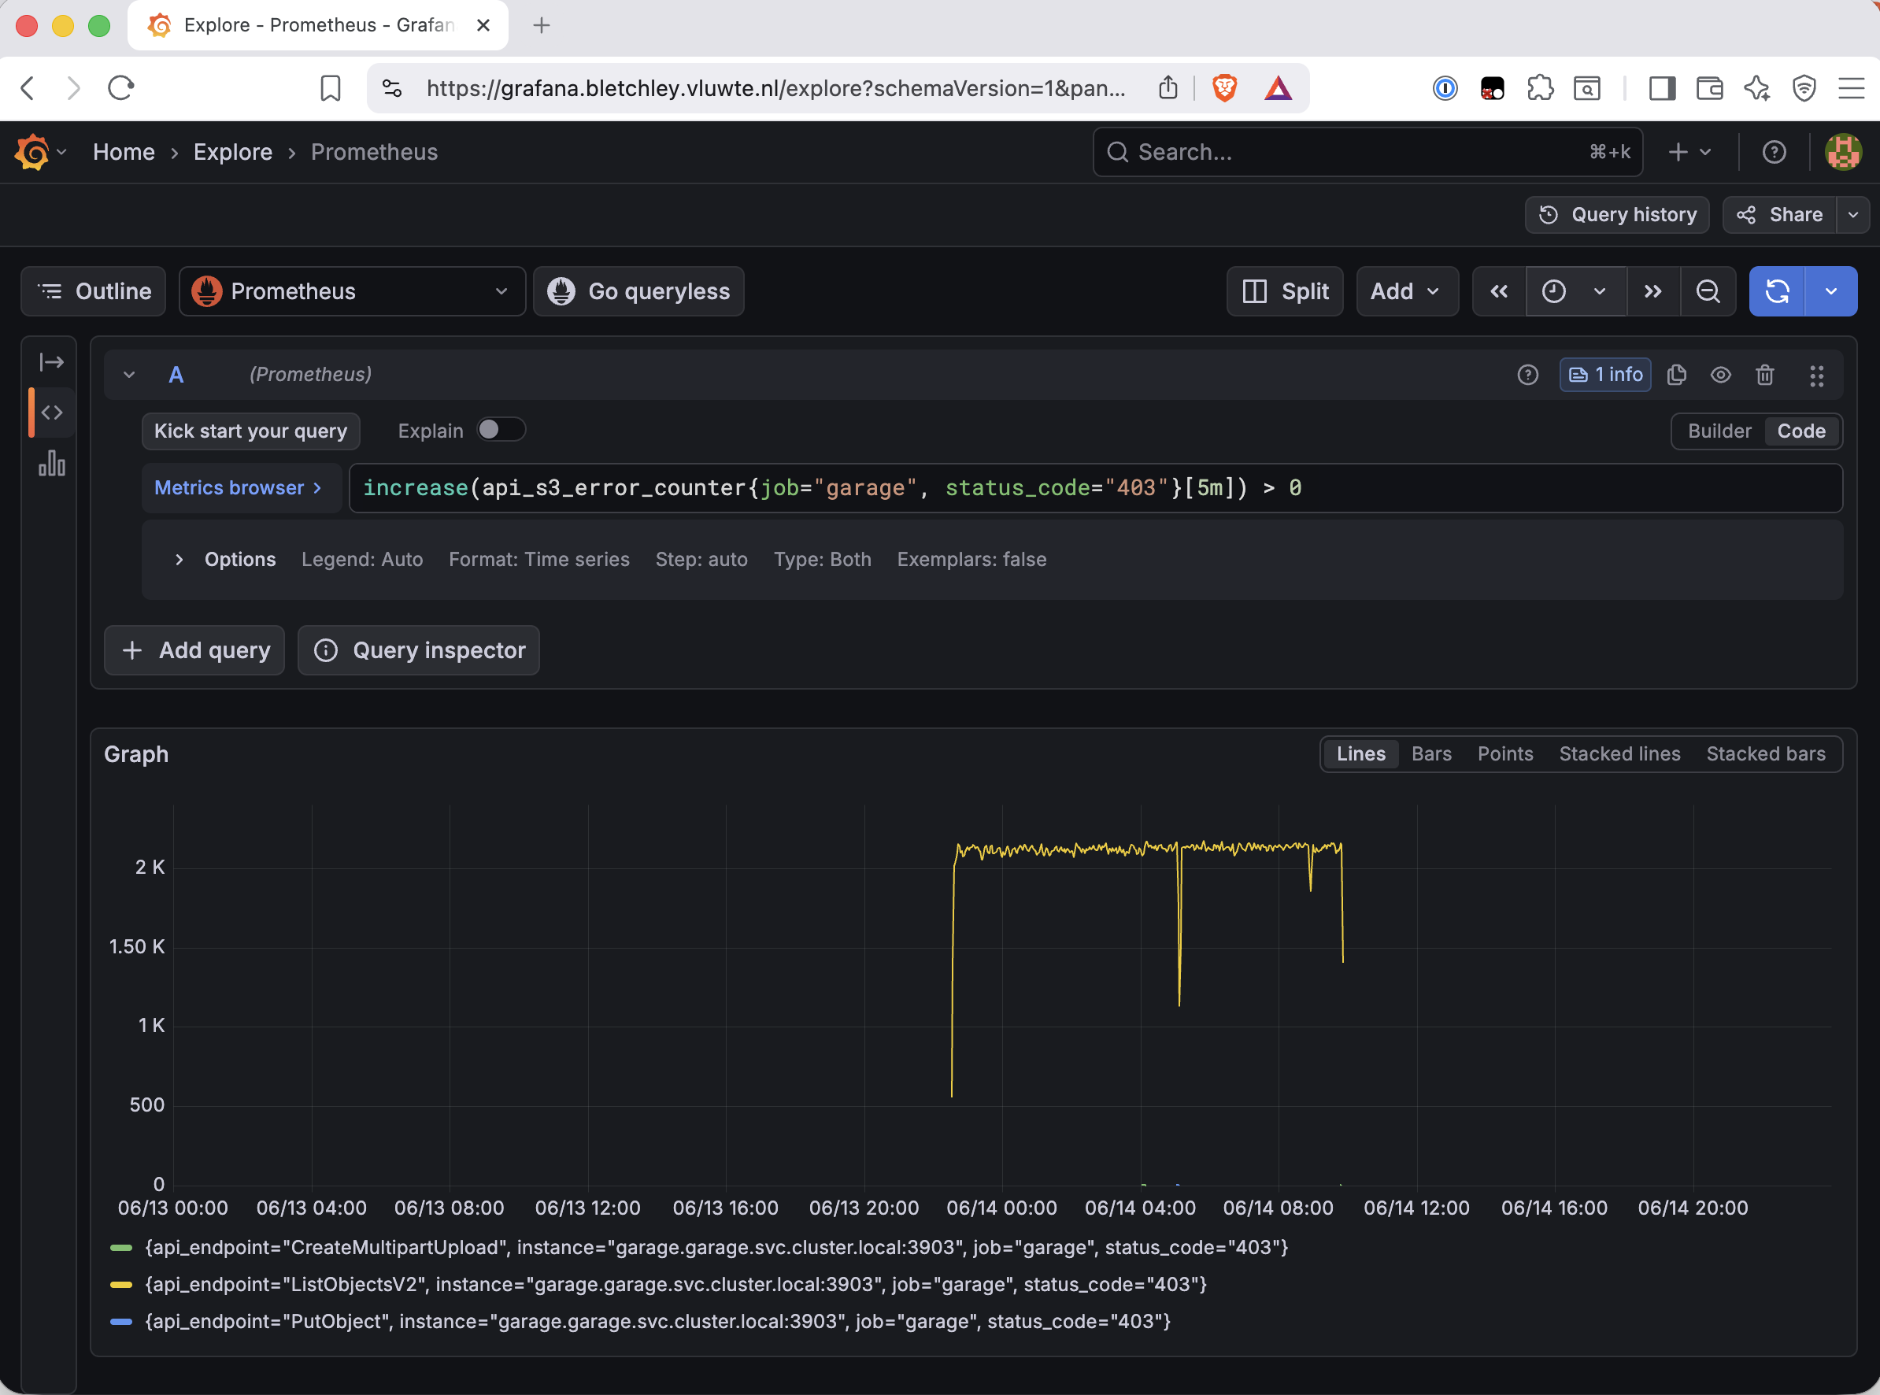This screenshot has height=1395, width=1880.
Task: Click the Brave shields lion icon
Action: pyautogui.click(x=1223, y=88)
